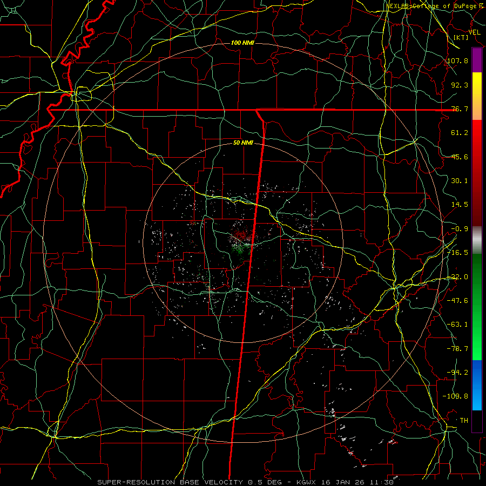Click the 50 NMI range ring label

(243, 143)
